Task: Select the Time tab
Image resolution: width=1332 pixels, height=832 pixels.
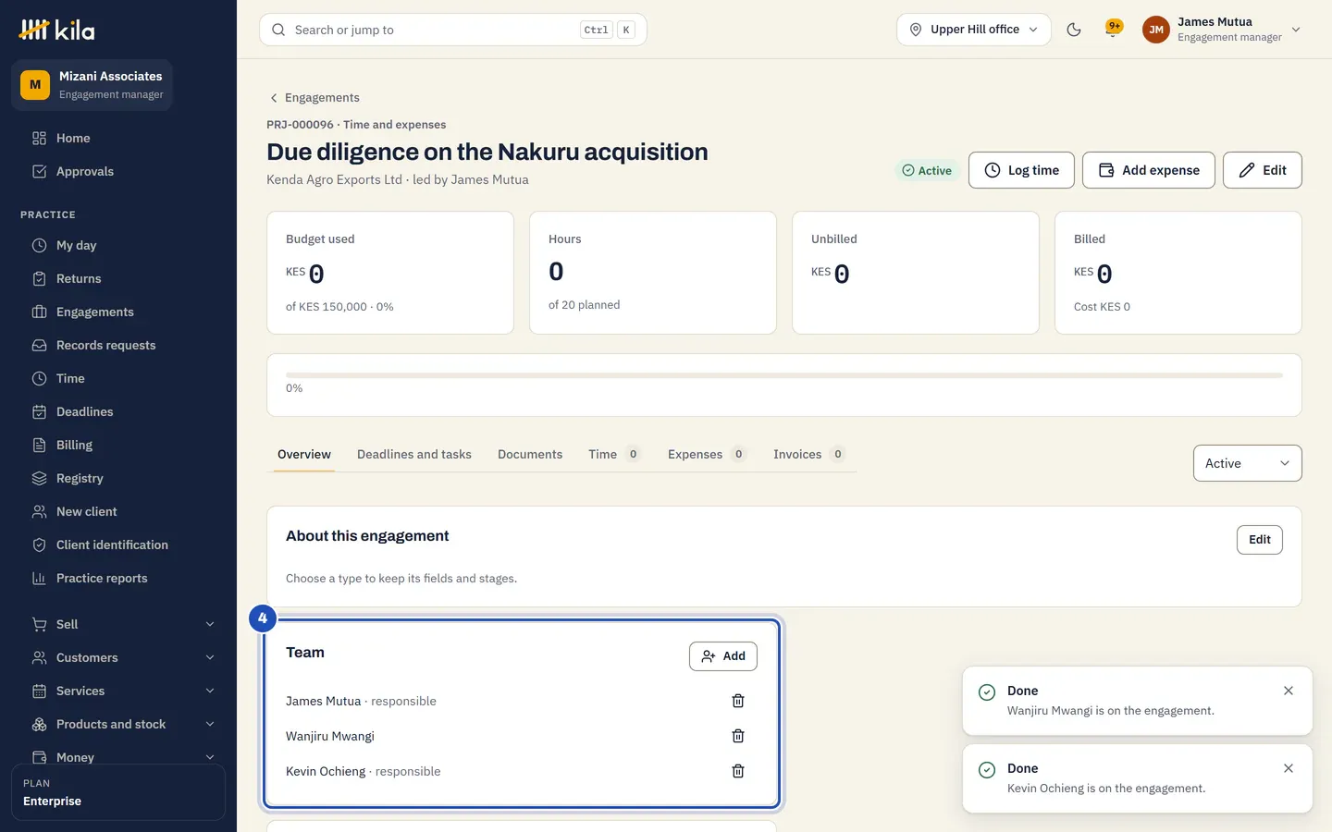Action: click(614, 454)
